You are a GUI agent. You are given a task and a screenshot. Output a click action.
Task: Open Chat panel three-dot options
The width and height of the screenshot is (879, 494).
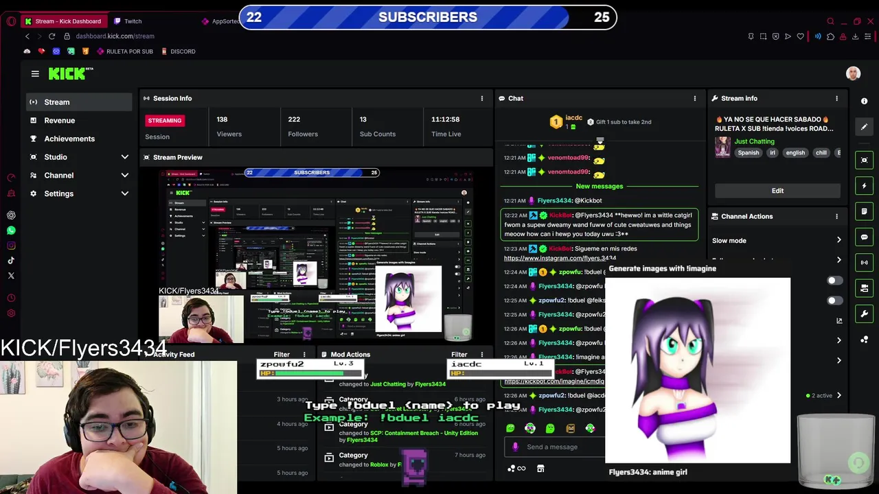(695, 98)
